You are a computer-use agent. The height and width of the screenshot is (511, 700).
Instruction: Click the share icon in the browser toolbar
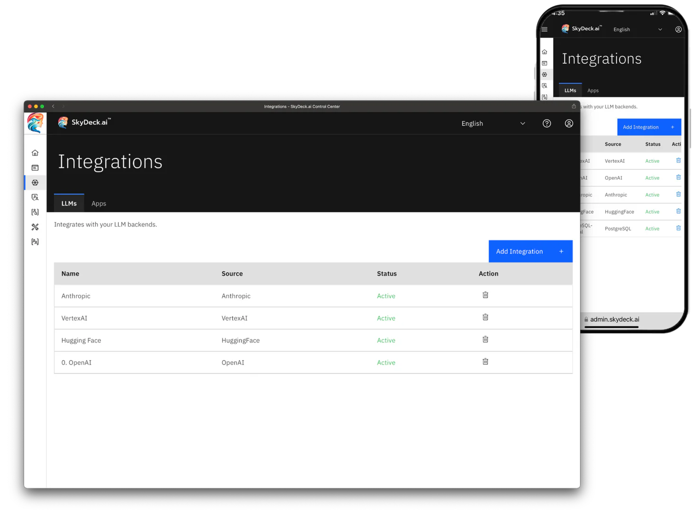pyautogui.click(x=573, y=106)
